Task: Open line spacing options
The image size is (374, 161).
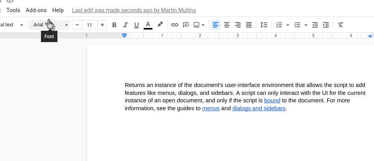Action: click(x=264, y=25)
